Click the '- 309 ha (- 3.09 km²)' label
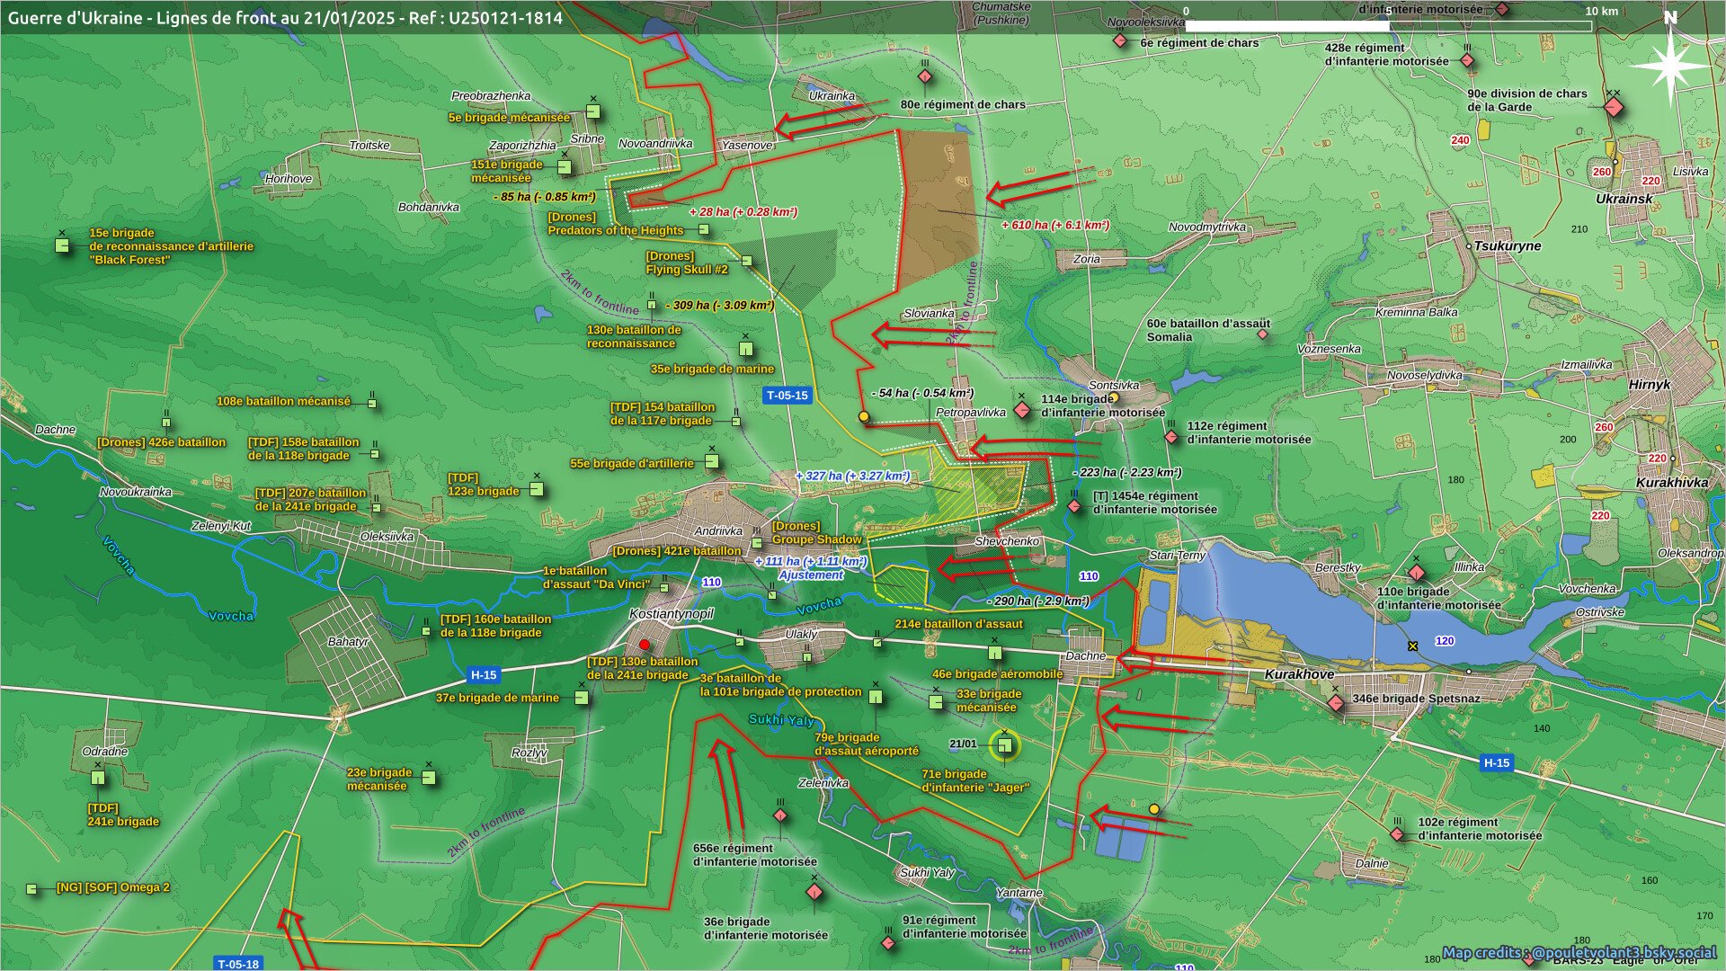 pyautogui.click(x=719, y=305)
